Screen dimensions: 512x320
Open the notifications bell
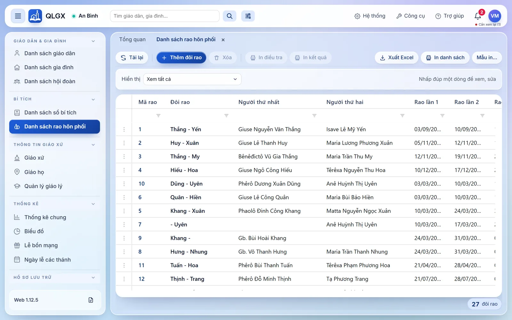click(478, 16)
